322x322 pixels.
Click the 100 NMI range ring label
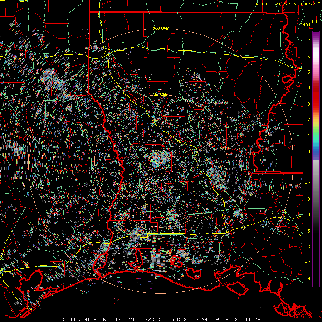tap(161, 28)
